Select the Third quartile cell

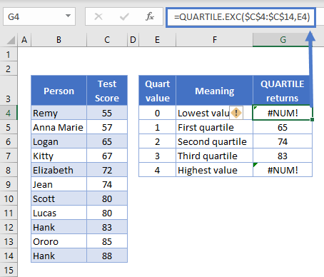coord(215,156)
